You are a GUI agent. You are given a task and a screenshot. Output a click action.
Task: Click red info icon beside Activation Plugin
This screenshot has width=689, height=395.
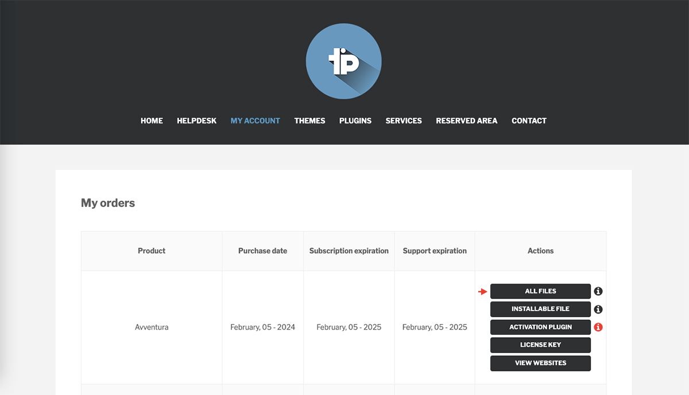click(x=598, y=327)
